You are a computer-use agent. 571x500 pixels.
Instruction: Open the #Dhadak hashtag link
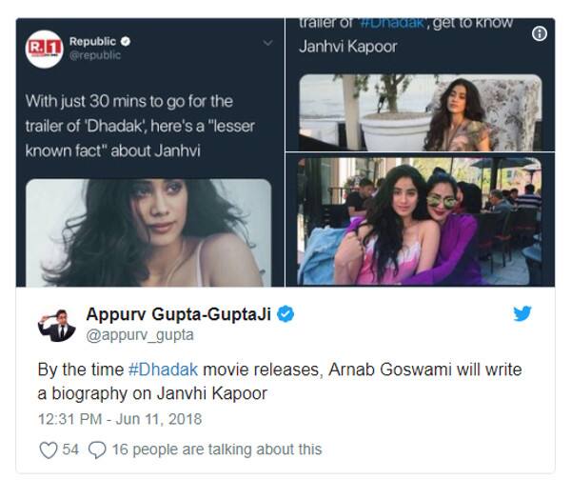[163, 370]
